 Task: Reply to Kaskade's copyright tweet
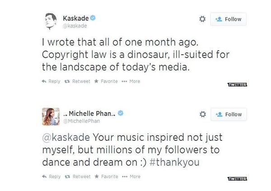click(x=51, y=81)
